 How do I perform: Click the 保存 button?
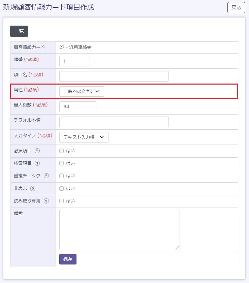click(x=68, y=259)
